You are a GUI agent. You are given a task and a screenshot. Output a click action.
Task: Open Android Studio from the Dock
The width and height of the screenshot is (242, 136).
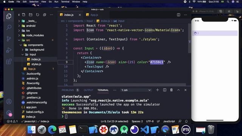tap(124, 130)
